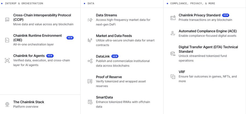
Task: Click 'All-in-one orchestration layer' description
Action: (33, 44)
